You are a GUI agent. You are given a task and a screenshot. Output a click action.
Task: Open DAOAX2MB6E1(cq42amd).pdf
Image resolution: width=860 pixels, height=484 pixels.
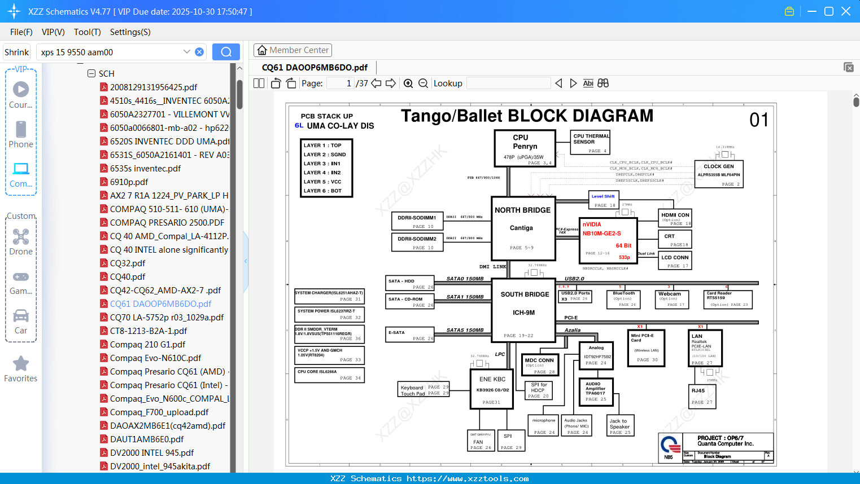[x=168, y=426]
